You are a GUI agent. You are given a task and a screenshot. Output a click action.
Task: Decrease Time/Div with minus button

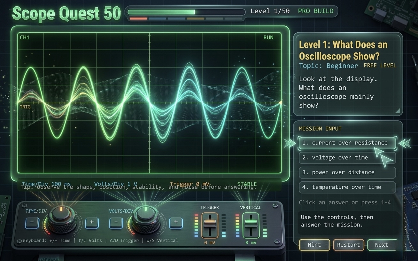[32, 223]
